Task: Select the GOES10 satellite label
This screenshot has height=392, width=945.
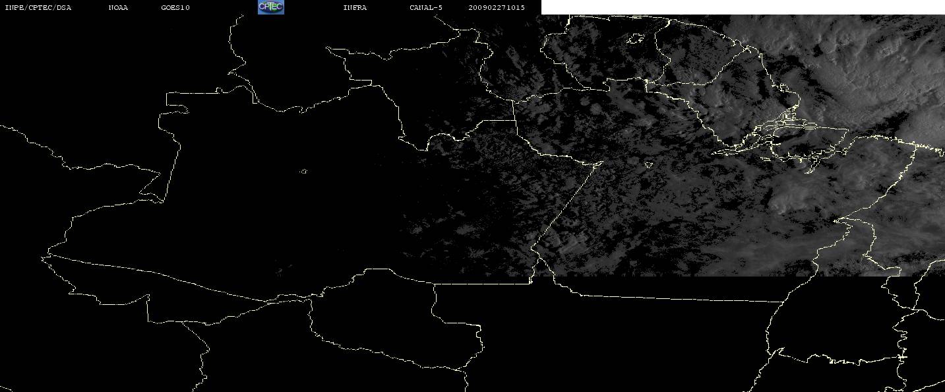Action: pos(175,8)
